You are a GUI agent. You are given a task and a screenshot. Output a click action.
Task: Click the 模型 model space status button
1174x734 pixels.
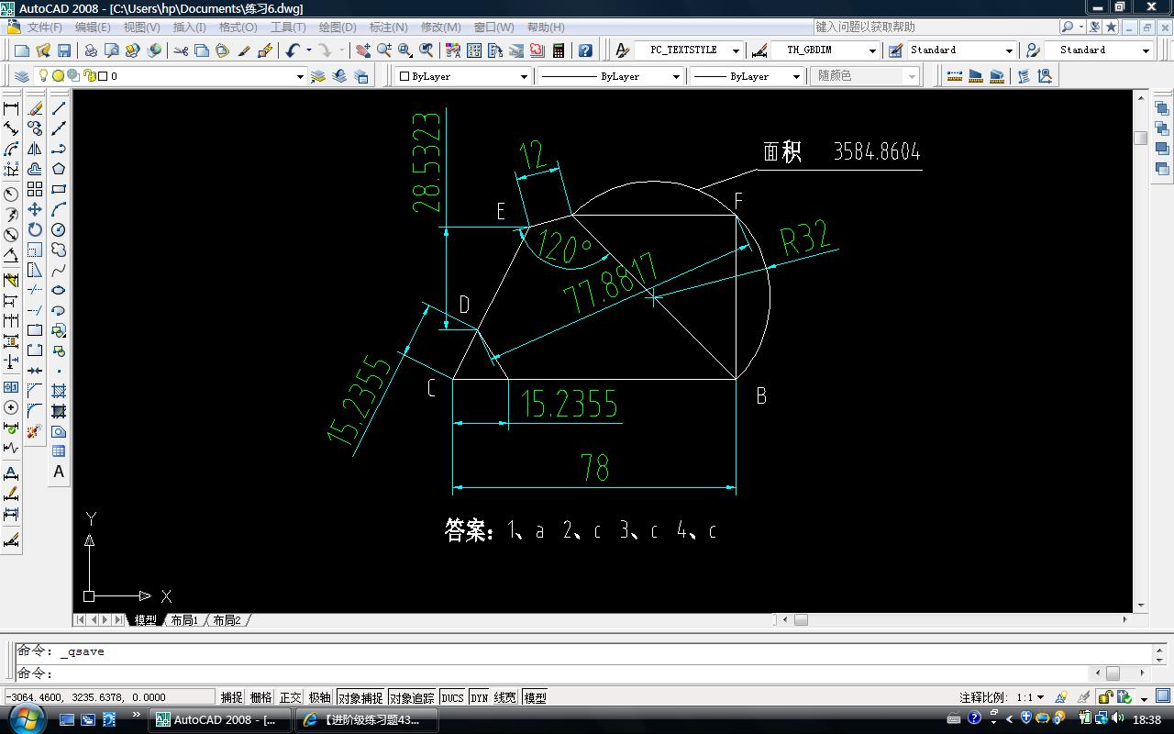click(535, 697)
